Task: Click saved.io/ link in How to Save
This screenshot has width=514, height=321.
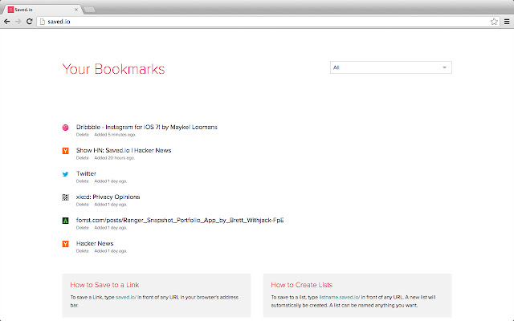Action: pos(126,298)
